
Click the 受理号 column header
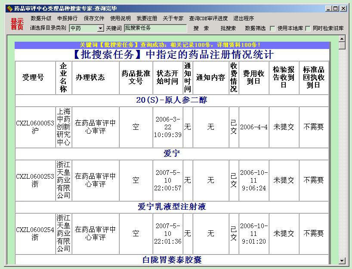point(35,77)
